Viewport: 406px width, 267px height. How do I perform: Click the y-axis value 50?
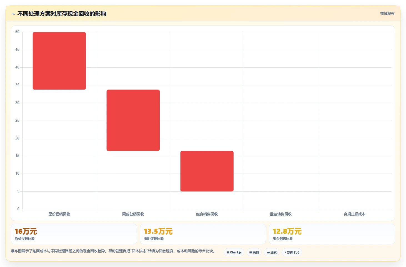pos(17,32)
